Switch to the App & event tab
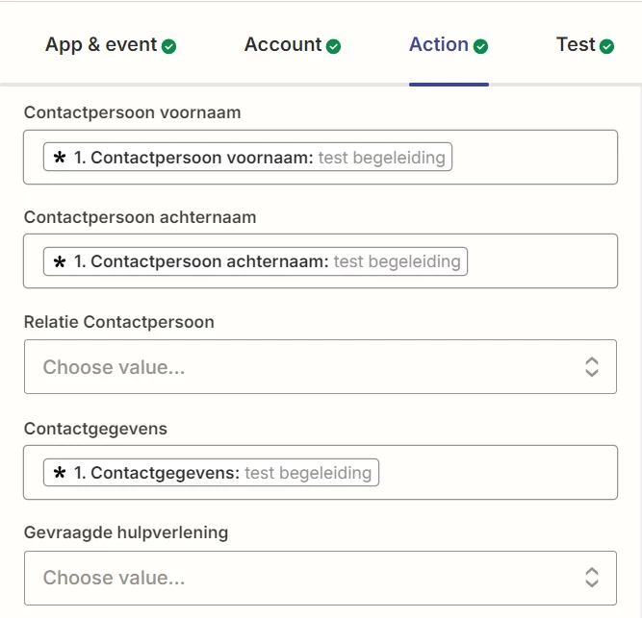The width and height of the screenshot is (642, 618). coord(101,45)
